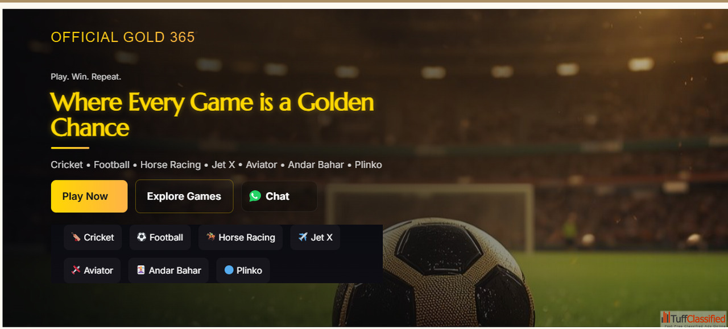The width and height of the screenshot is (728, 329).
Task: Click the cricket bat icon
Action: [76, 237]
